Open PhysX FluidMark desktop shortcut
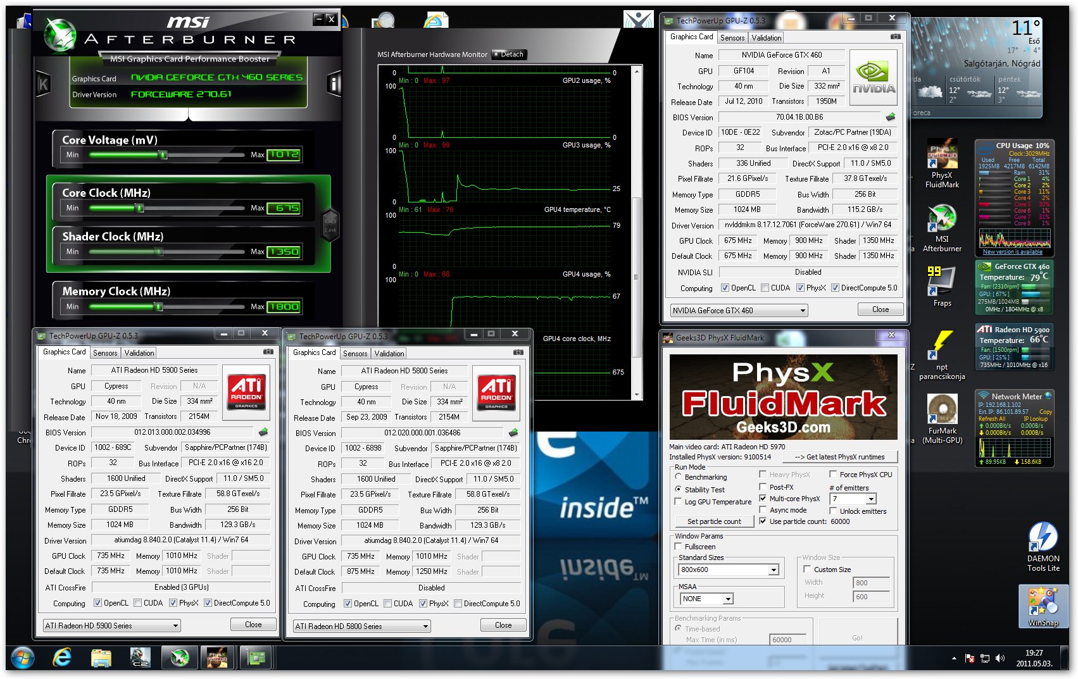 (942, 164)
